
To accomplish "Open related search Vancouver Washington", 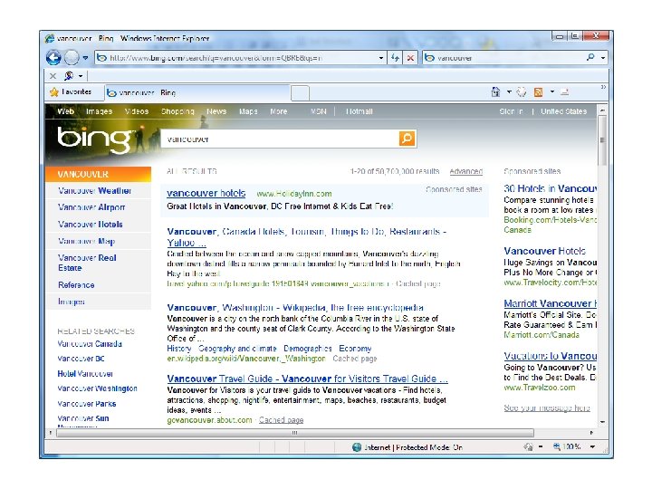I will [97, 388].
